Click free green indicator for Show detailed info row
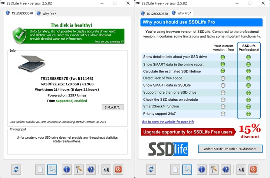 coord(223,57)
